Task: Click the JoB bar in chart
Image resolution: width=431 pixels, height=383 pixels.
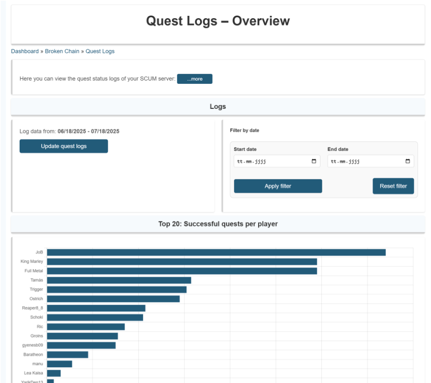Action: (x=216, y=252)
